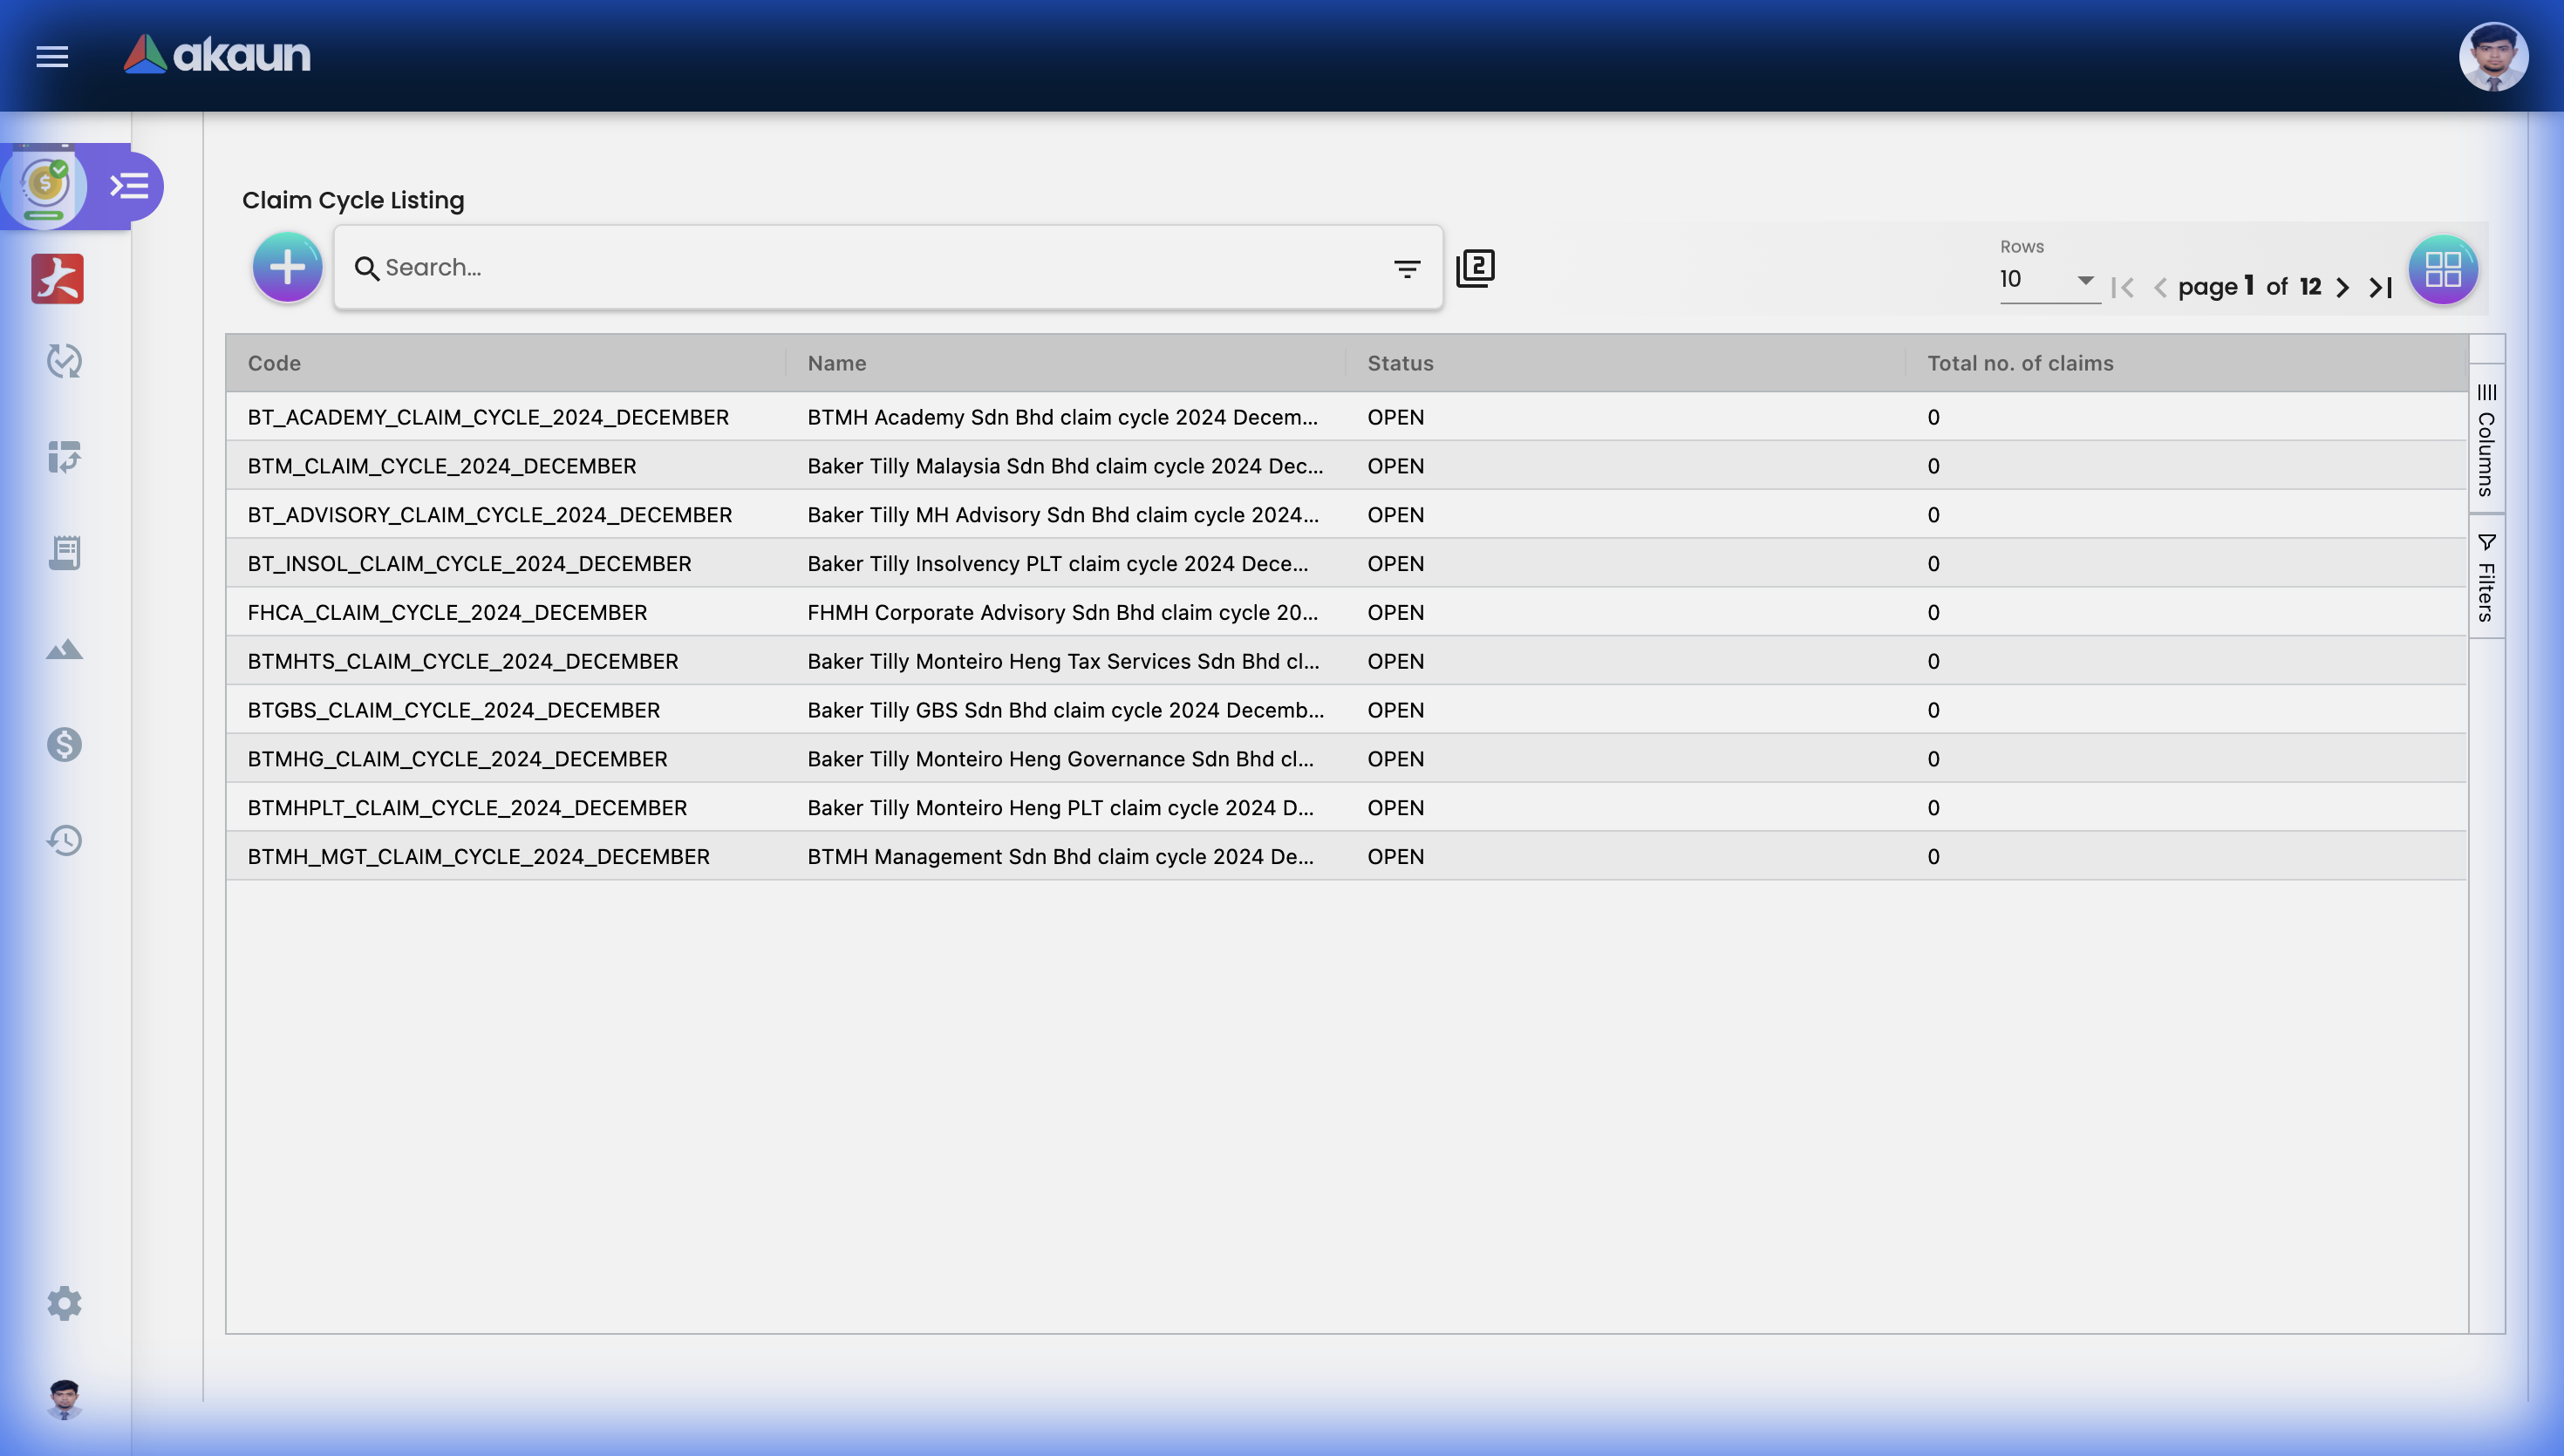The image size is (2564, 1456).
Task: Open the hamburger menu in the top bar
Action: click(x=52, y=56)
